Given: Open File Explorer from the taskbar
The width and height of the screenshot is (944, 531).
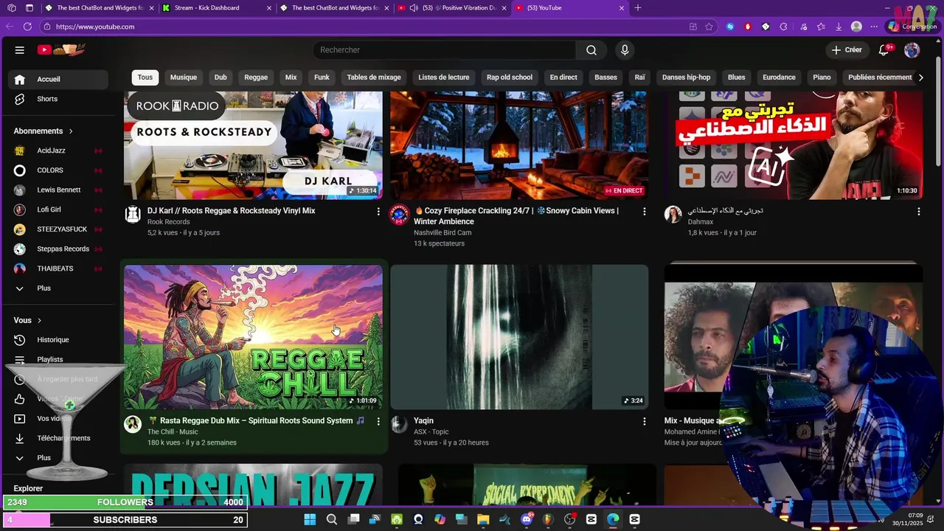Looking at the screenshot, I should [x=483, y=519].
